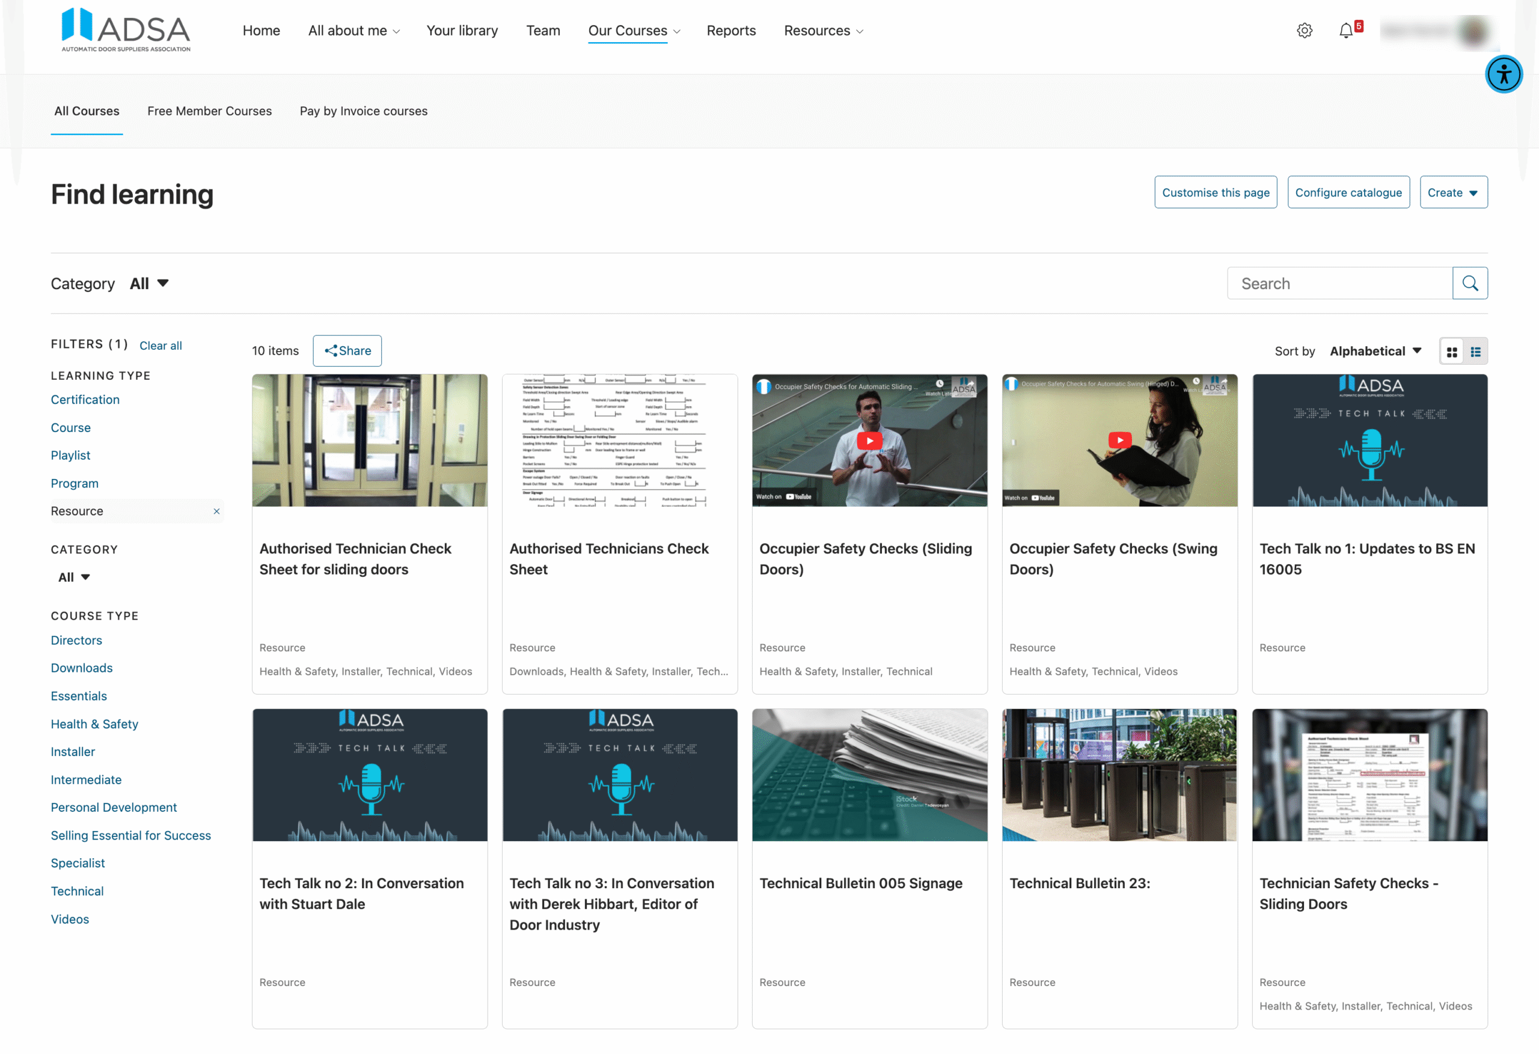Click the search magnifier icon
This screenshot has height=1054, width=1539.
[x=1470, y=282]
